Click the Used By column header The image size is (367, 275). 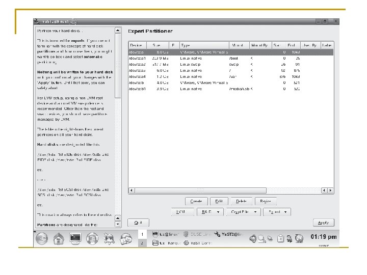coord(310,45)
